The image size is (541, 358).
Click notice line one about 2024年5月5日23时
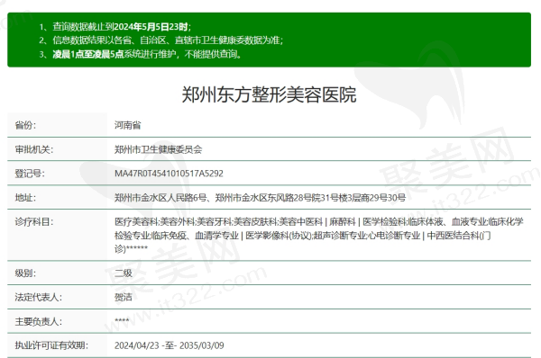point(115,27)
